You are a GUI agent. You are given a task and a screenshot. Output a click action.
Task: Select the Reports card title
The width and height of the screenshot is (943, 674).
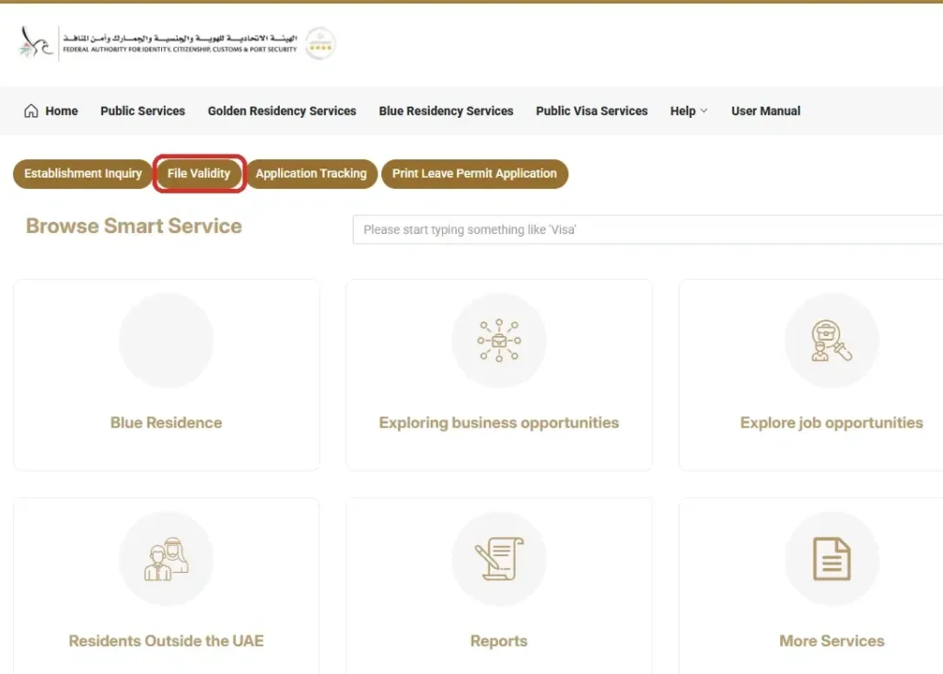(x=498, y=641)
